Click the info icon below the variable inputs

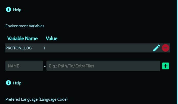click(8, 83)
